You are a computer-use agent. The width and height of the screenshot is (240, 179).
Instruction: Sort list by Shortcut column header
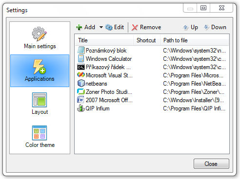coord(147,40)
